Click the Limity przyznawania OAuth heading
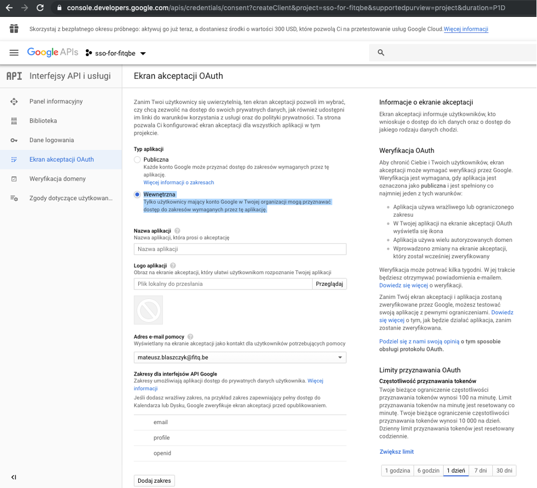The height and width of the screenshot is (488, 537). pyautogui.click(x=419, y=370)
